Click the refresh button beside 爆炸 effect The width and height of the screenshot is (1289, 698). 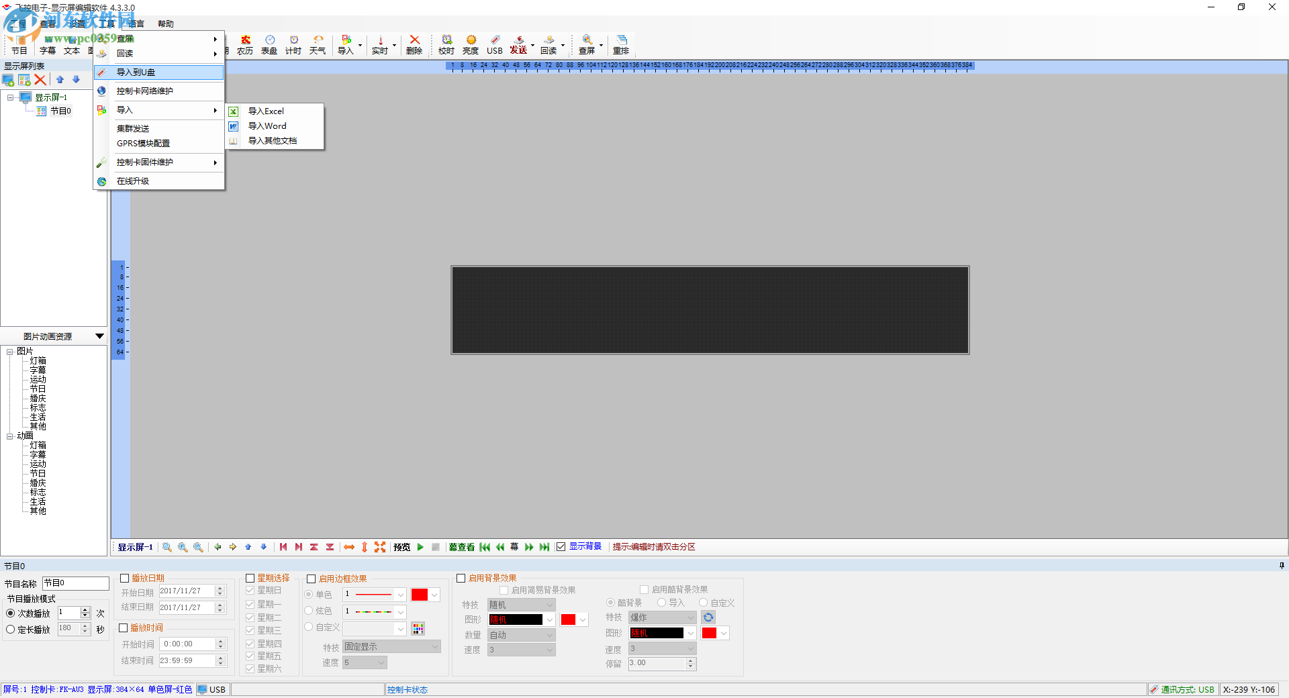708,617
